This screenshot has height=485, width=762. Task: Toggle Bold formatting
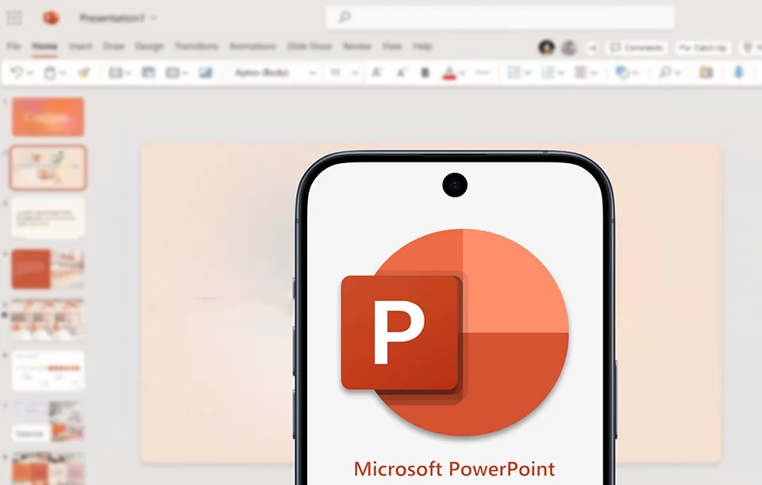point(425,73)
